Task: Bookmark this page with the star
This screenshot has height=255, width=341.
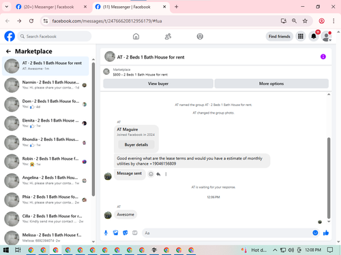Action: 305,21
